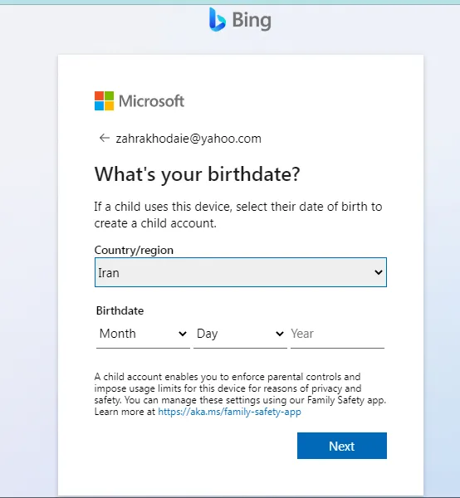
Task: Click the Birthdate label
Action: 120,310
